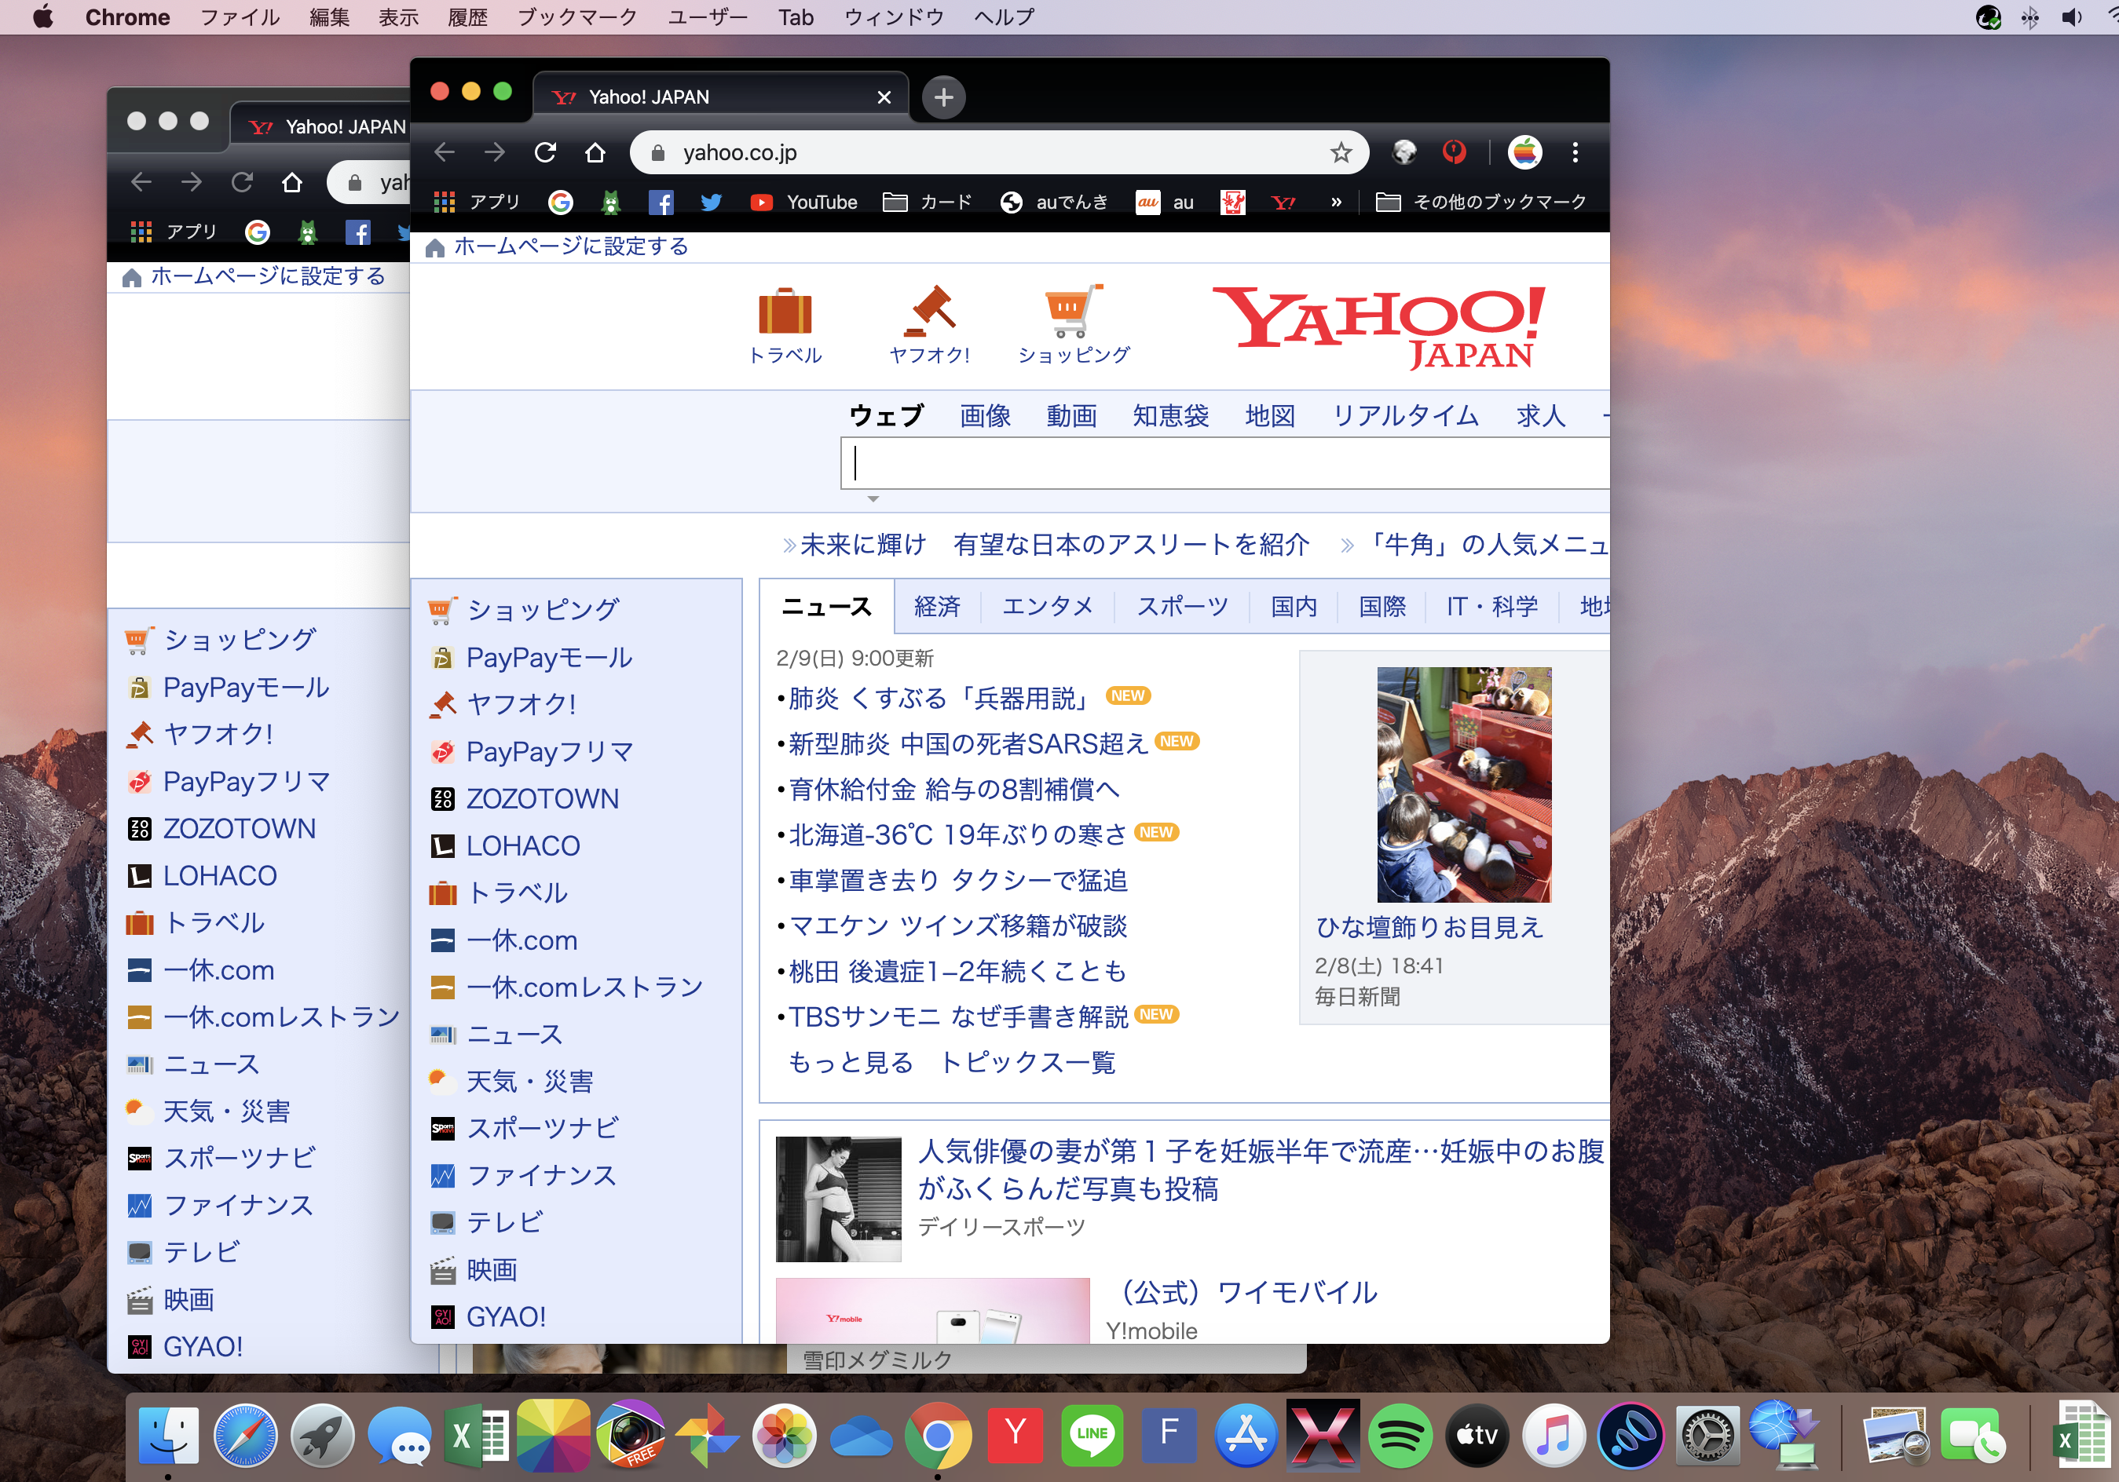The height and width of the screenshot is (1482, 2119).
Task: Click the red extension icon in the Chrome toolbar
Action: pos(1454,152)
